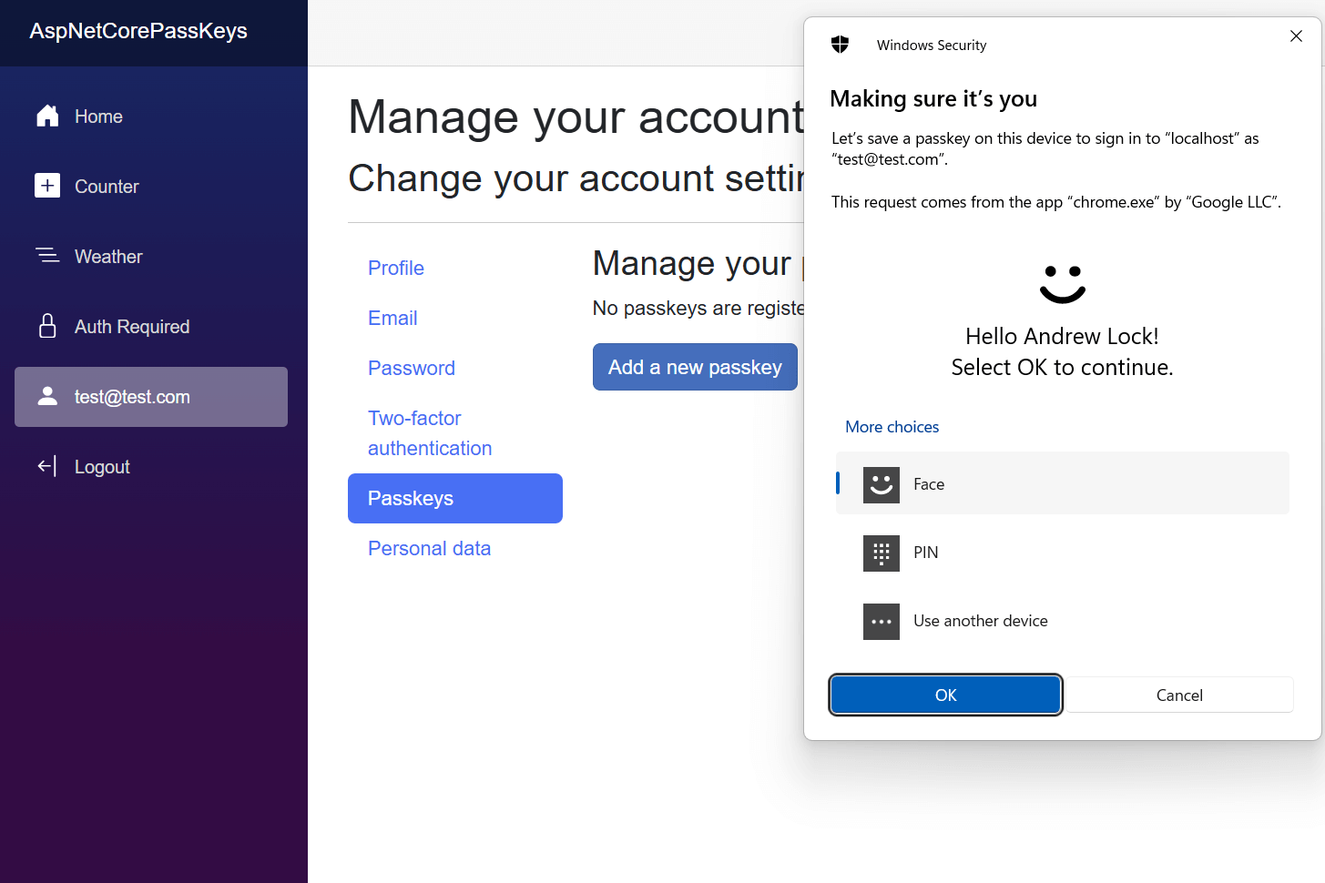Click the user icon beside test@test.com

pyautogui.click(x=47, y=396)
